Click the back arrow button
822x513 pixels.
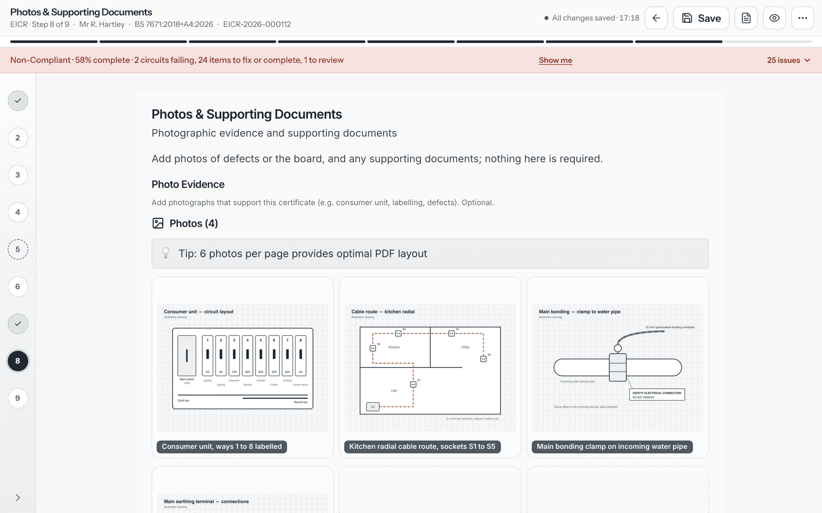point(656,18)
